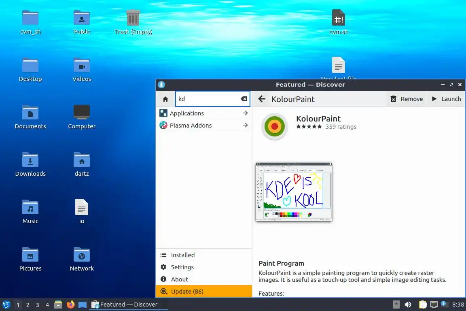Select the New text file desktop icon
466x311 pixels.
tap(339, 68)
